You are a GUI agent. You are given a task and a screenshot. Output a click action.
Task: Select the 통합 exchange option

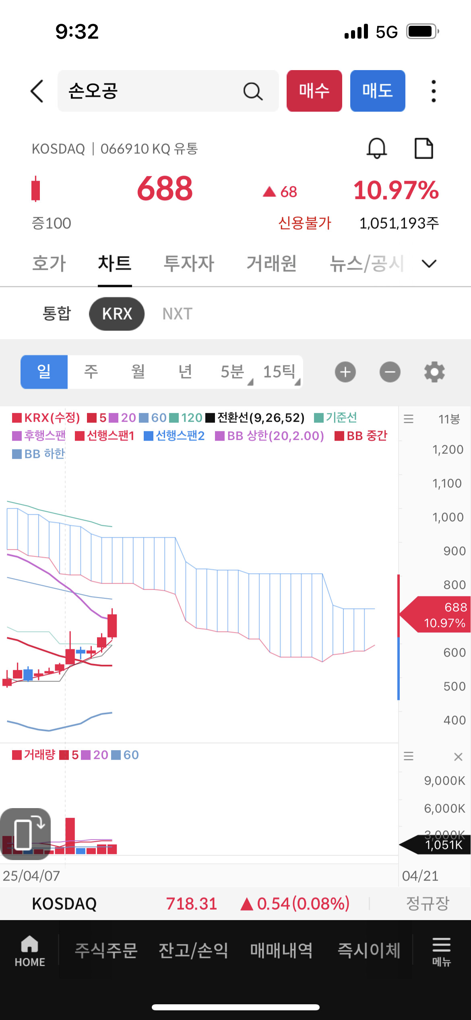57,314
